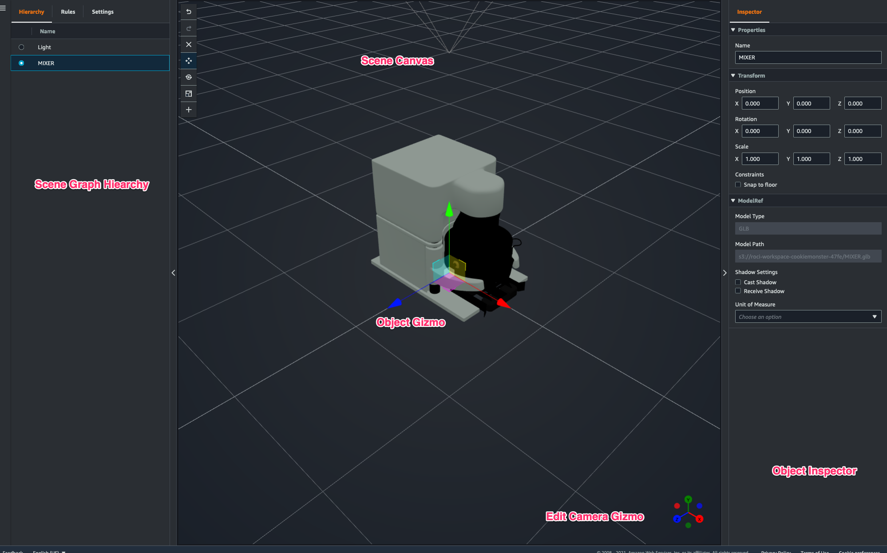Click the red X axis on camera gizmo
This screenshot has width=887, height=553.
click(x=700, y=519)
